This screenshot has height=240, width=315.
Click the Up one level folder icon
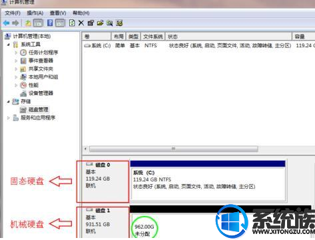click(x=28, y=23)
